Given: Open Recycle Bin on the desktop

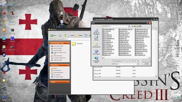Looking at the screenshot, I should [177, 97].
